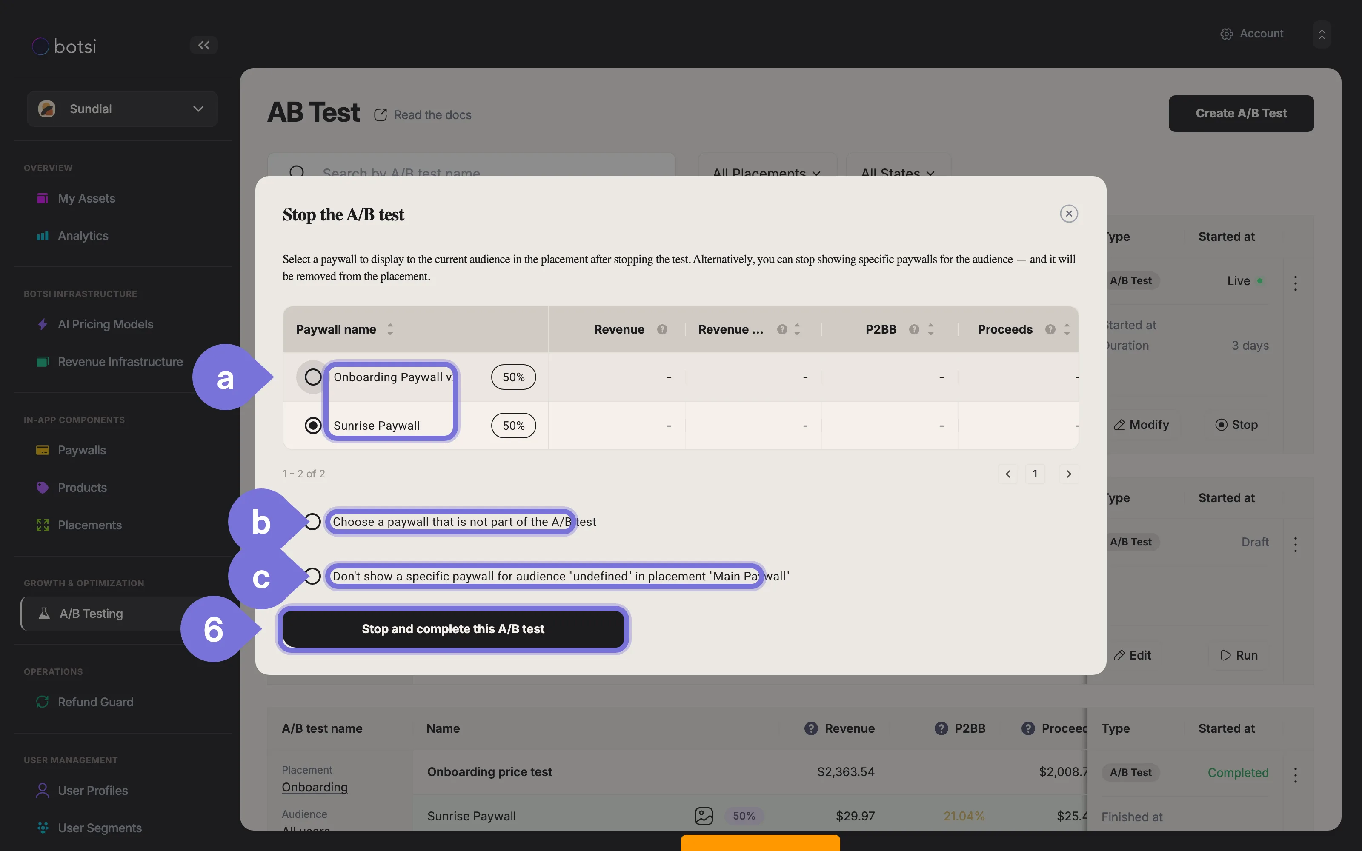Screen dimensions: 1362x851
Task: Click the Live status text
Action: tap(1239, 280)
